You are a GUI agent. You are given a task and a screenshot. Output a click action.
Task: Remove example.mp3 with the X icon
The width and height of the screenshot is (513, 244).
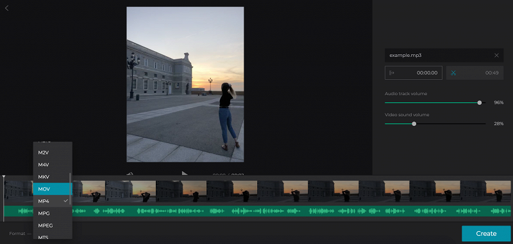pos(496,56)
